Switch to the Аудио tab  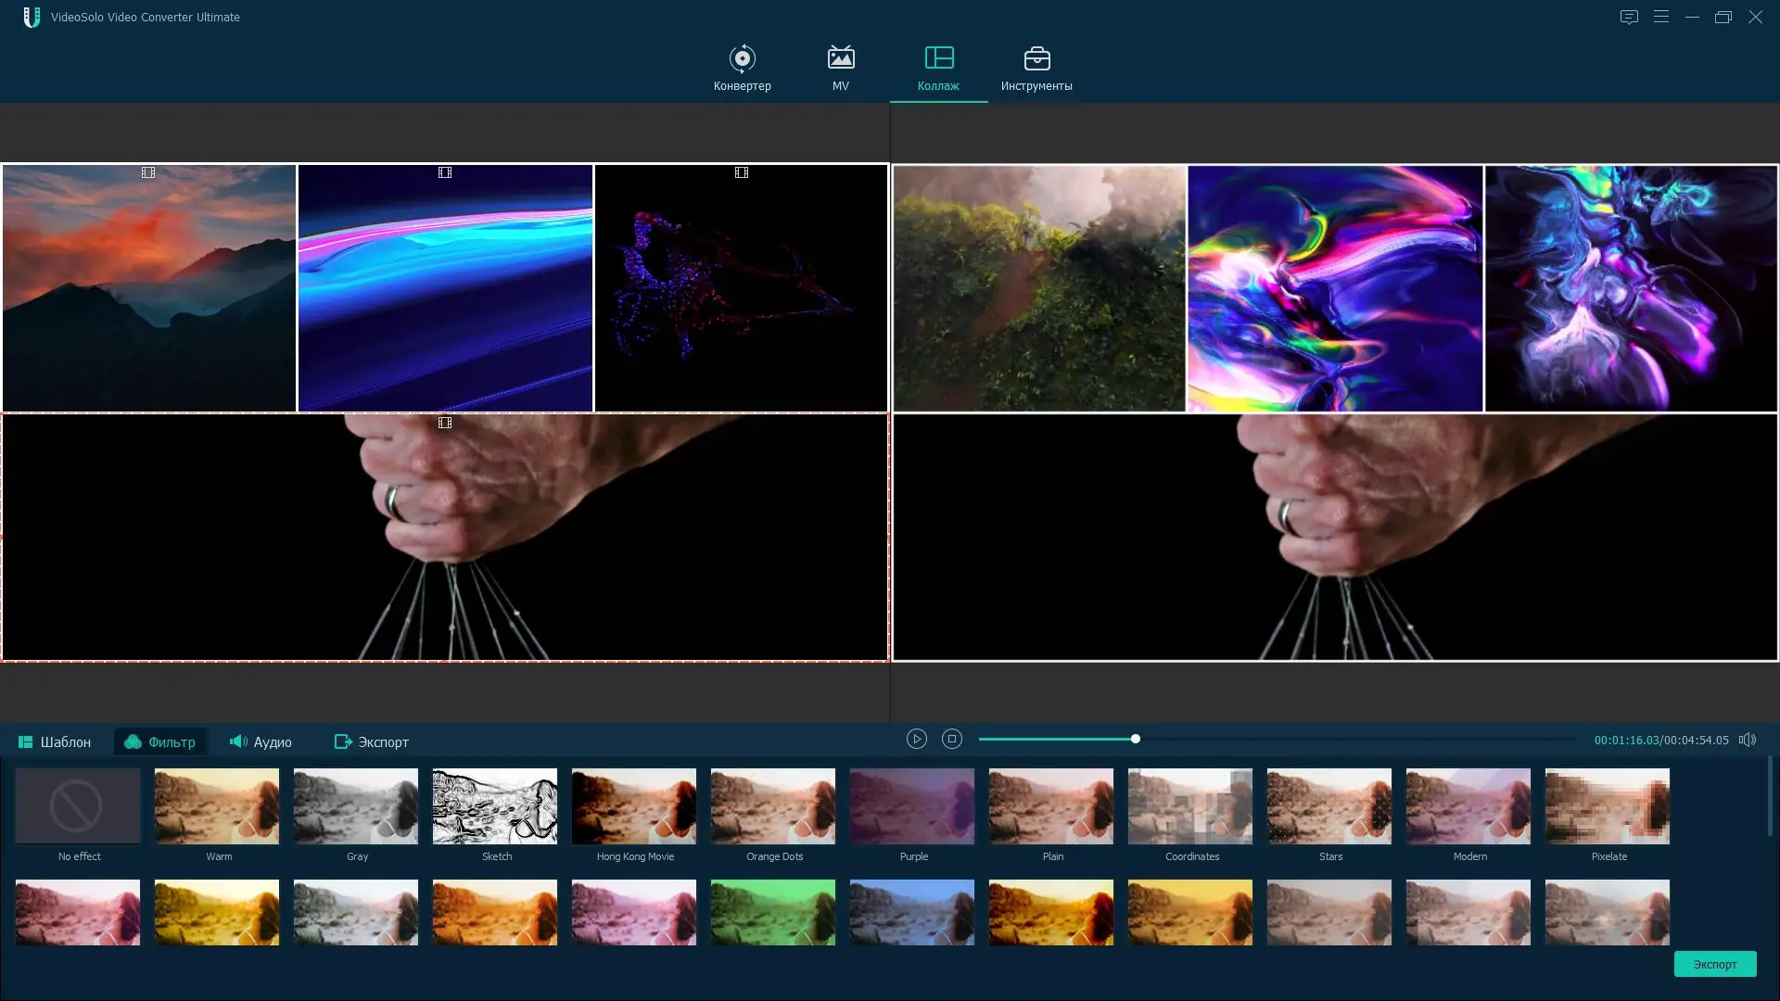click(x=261, y=741)
